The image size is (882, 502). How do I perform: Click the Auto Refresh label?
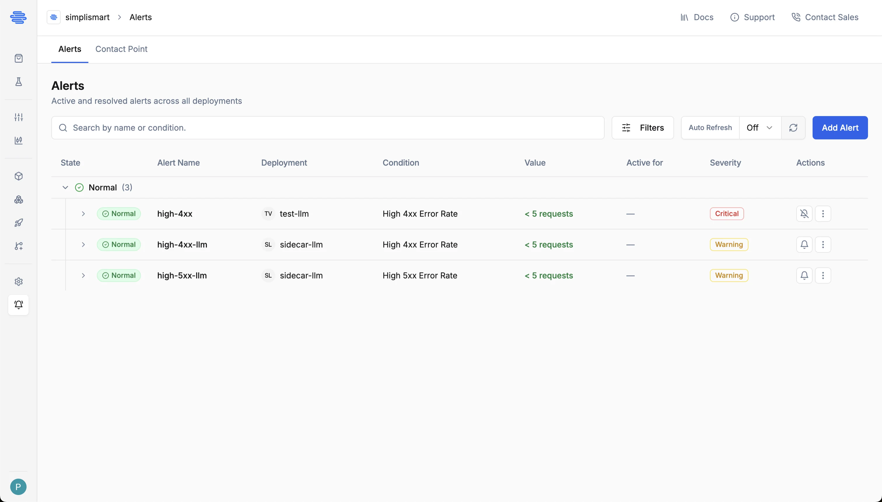(x=710, y=128)
